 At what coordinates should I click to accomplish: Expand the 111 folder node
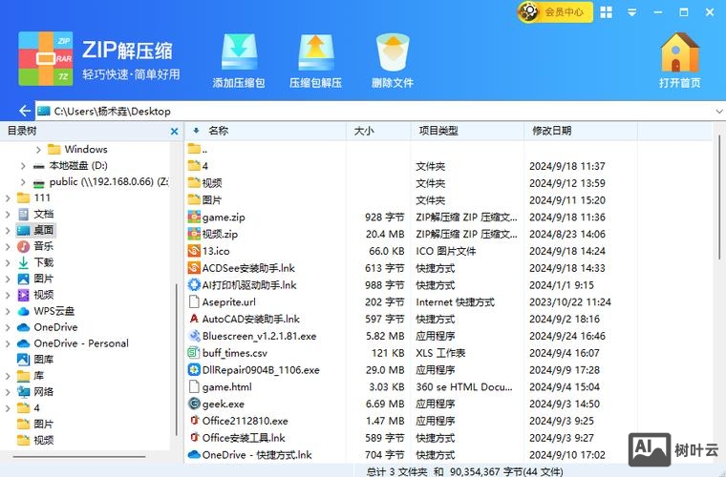coord(8,198)
